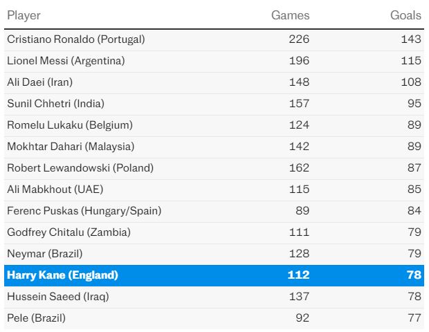Select the Mokhtar Dahari (Malaysia) row
The width and height of the screenshot is (429, 332).
pyautogui.click(x=71, y=147)
